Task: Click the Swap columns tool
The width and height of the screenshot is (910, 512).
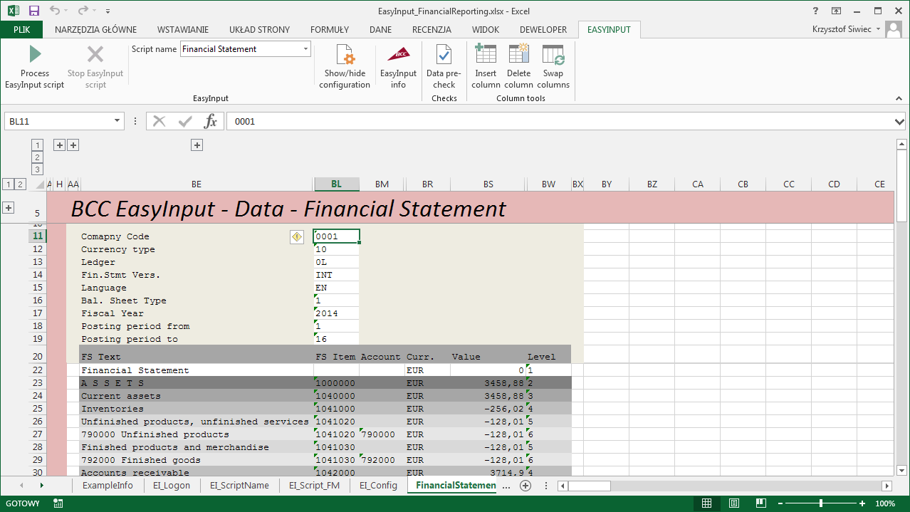Action: (x=553, y=66)
